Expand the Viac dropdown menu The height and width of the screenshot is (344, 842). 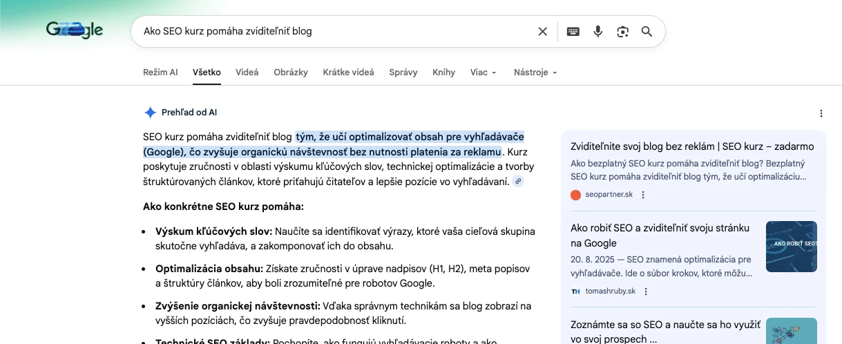pyautogui.click(x=484, y=73)
